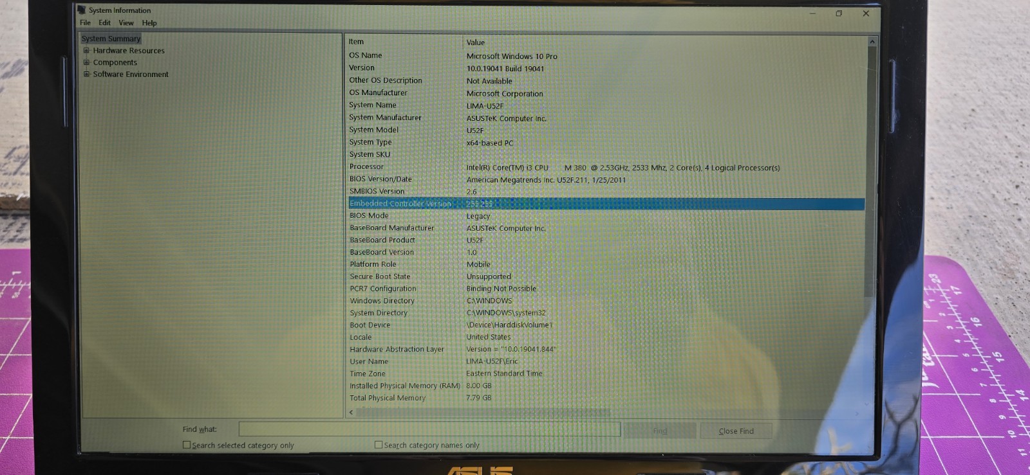Open the View menu
This screenshot has width=1030, height=475.
126,22
